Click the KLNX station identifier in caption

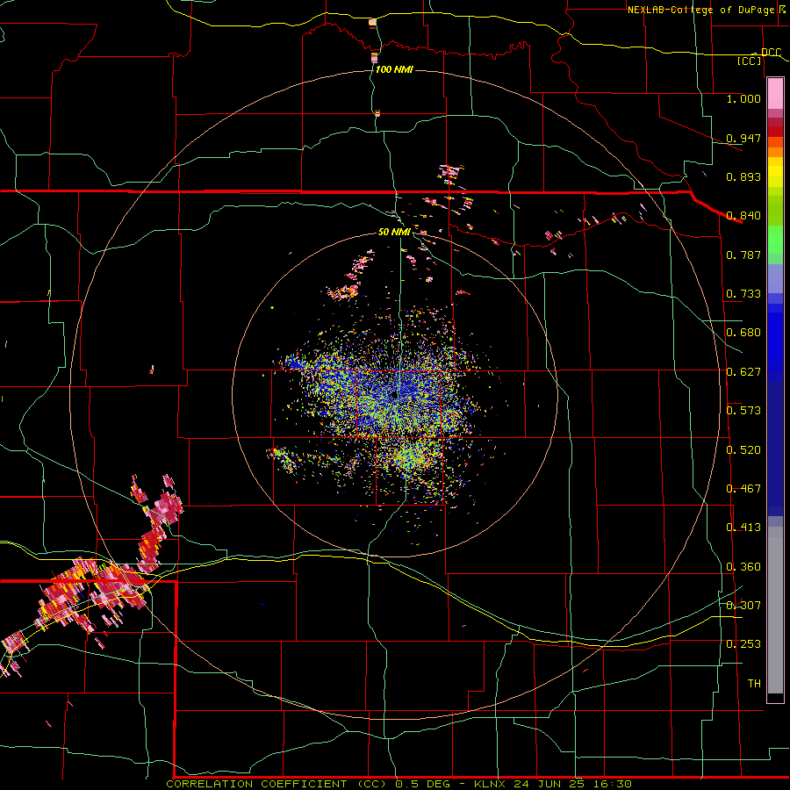[492, 784]
